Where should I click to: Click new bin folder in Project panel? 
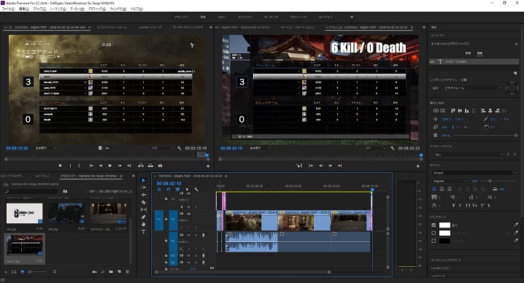[x=111, y=272]
